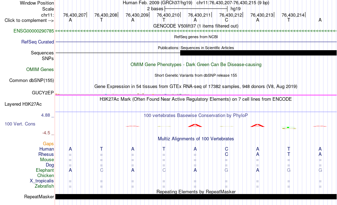This screenshot has height=205, width=337.
Task: Click the Elephant species label
Action: point(45,170)
